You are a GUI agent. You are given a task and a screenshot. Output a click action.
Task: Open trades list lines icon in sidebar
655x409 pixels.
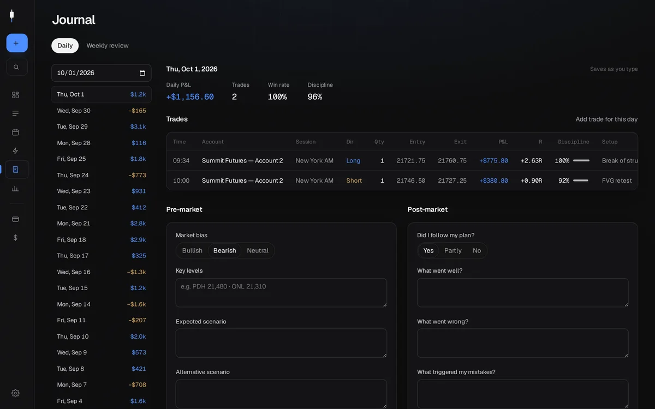[15, 113]
